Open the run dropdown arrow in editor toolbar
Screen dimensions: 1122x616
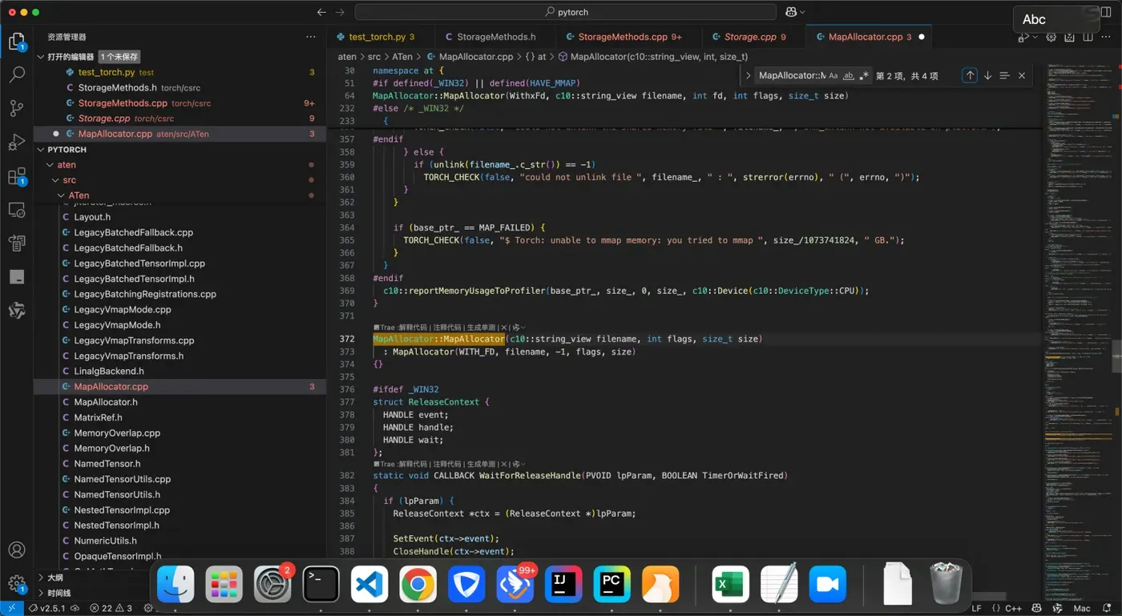pos(1034,37)
